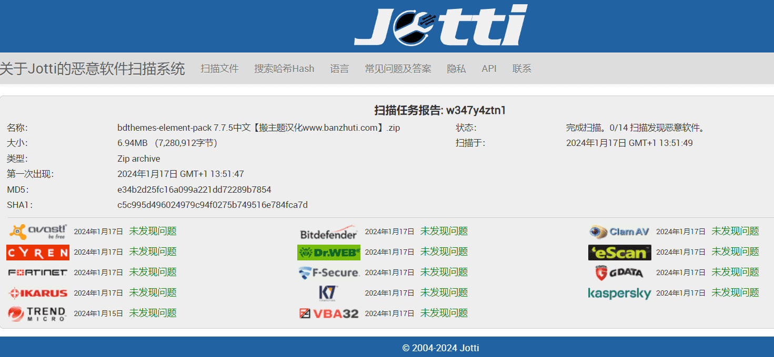
Task: Click F-Secure result 未发现问题
Action: (x=444, y=272)
